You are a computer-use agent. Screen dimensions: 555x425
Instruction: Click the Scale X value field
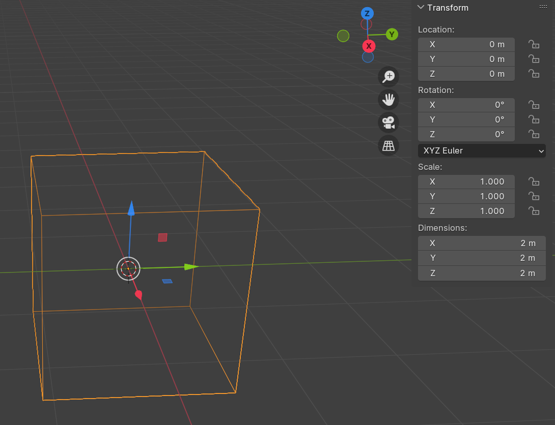click(x=466, y=181)
